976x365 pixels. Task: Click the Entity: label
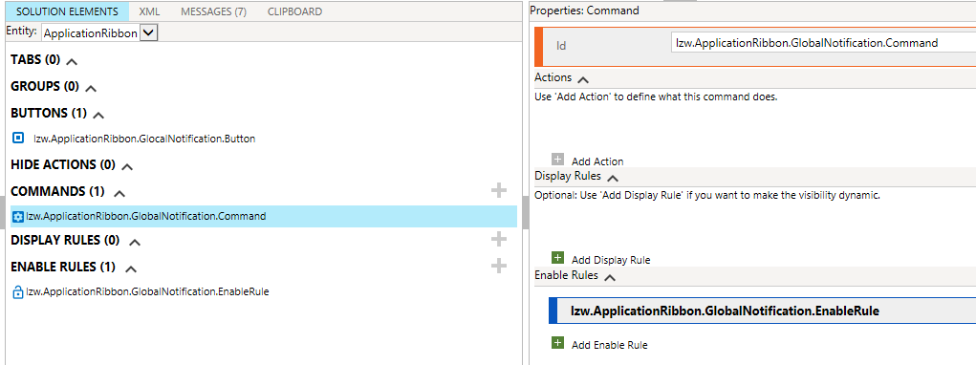[22, 31]
